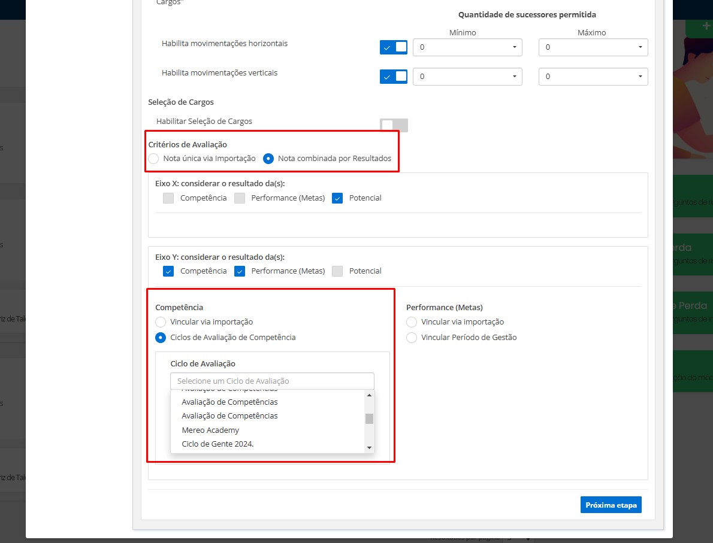713x543 pixels.
Task: Click the cycle list scroll-down arrow
Action: point(369,447)
